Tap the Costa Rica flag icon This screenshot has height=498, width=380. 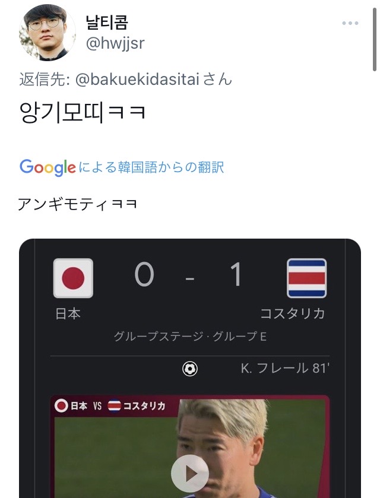click(x=306, y=278)
